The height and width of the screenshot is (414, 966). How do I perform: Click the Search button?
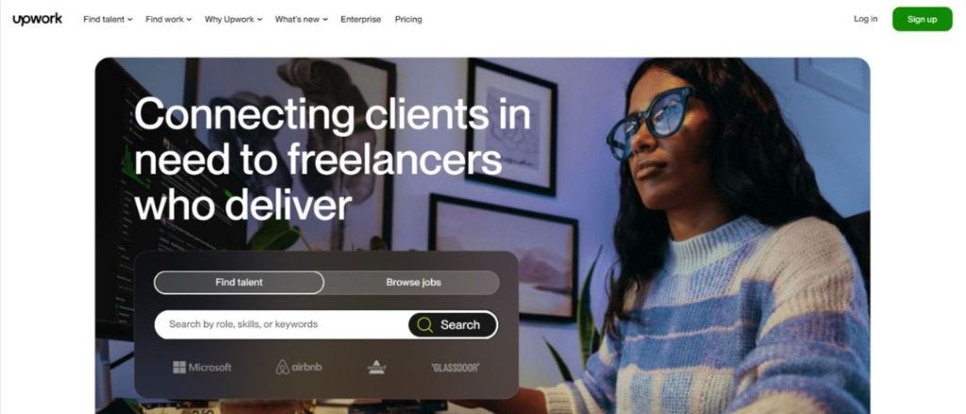pyautogui.click(x=453, y=324)
